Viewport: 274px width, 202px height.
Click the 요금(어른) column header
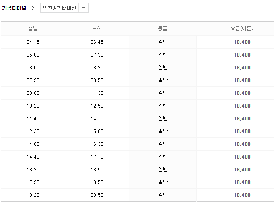[x=242, y=28]
